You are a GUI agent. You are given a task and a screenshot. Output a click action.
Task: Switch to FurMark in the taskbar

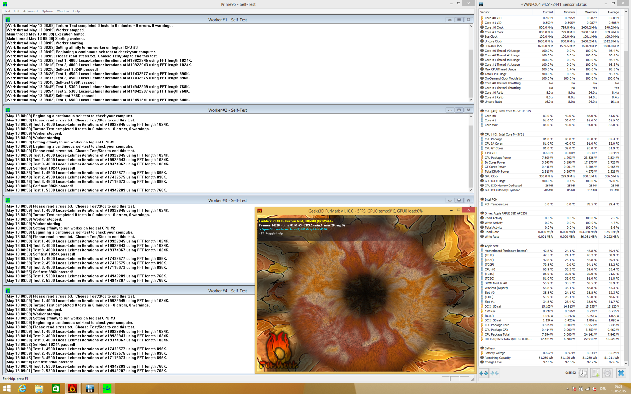tap(73, 389)
